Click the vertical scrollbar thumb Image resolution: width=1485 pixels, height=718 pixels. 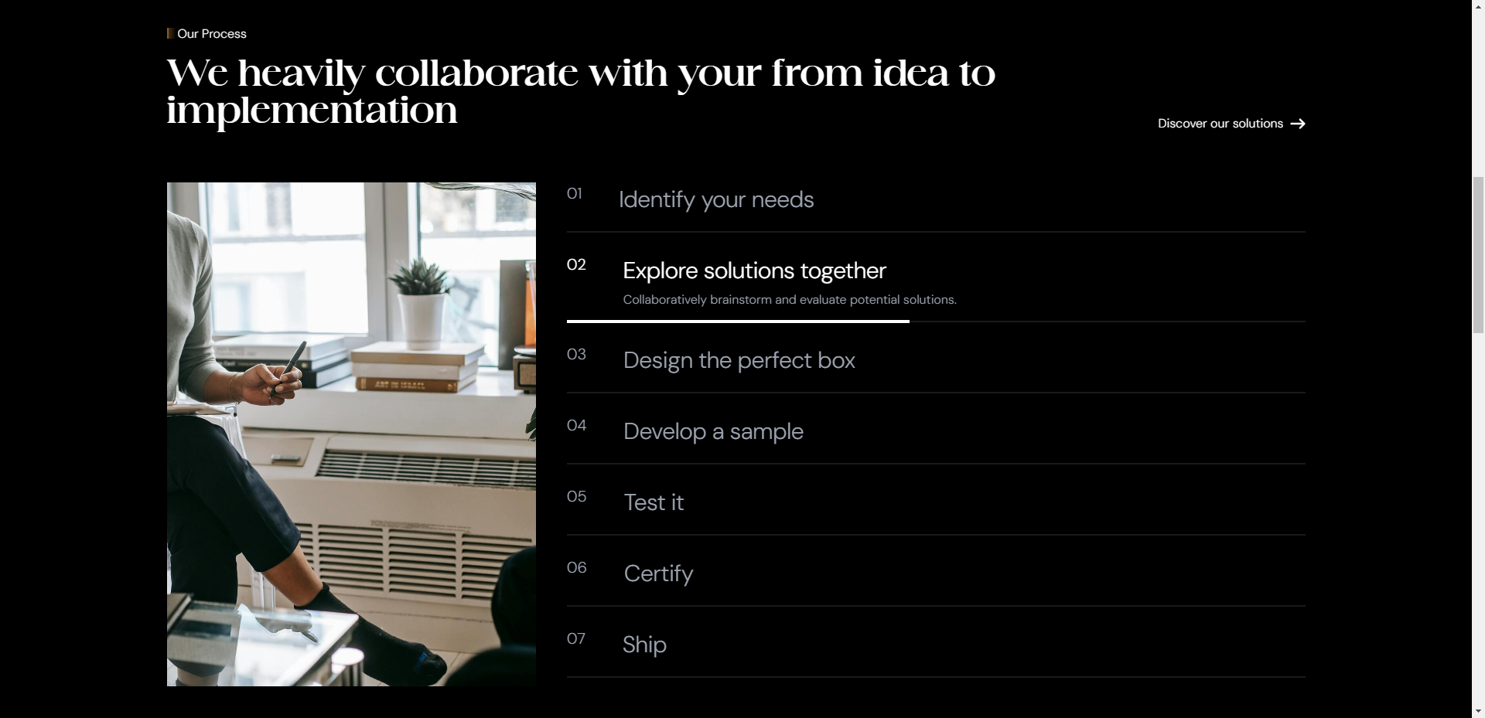click(1478, 255)
